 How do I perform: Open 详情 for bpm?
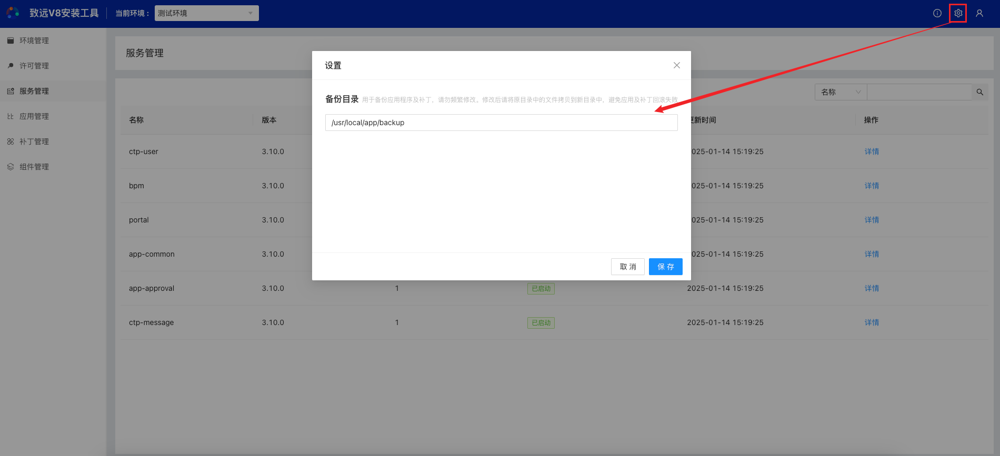[x=872, y=186]
